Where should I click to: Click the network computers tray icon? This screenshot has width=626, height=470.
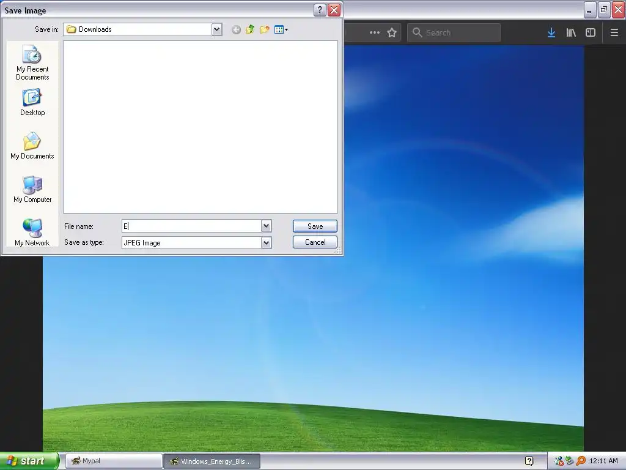pos(570,461)
